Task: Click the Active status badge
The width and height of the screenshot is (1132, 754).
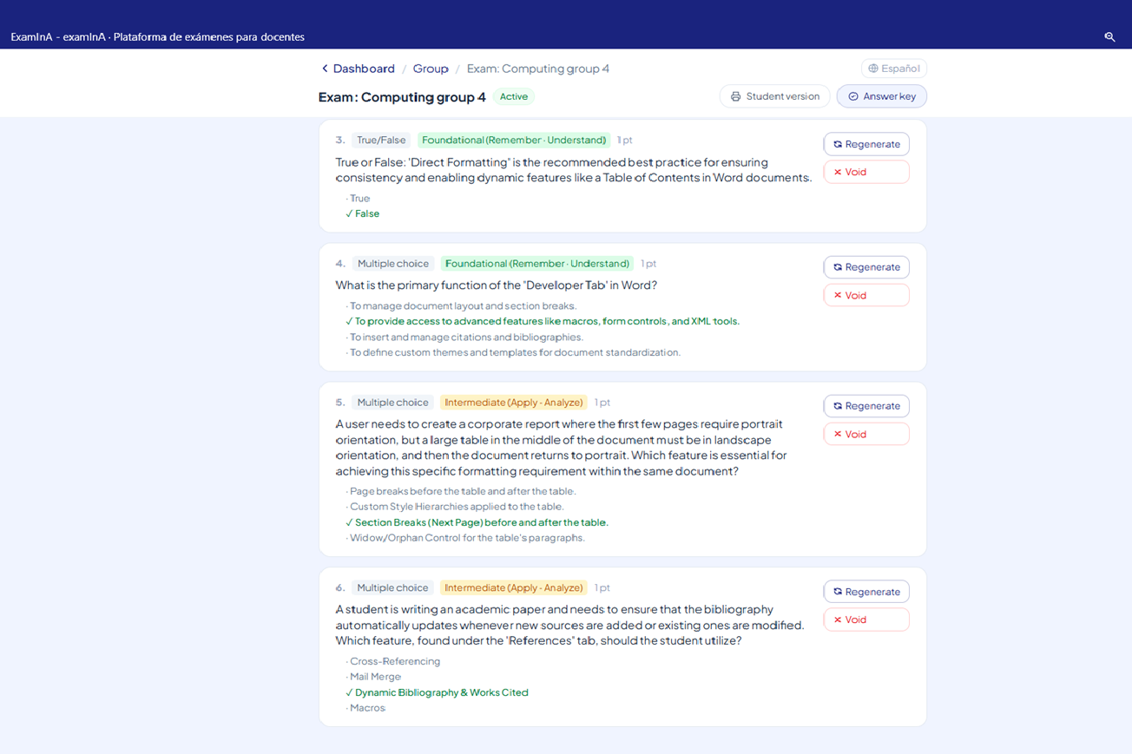Action: tap(513, 96)
